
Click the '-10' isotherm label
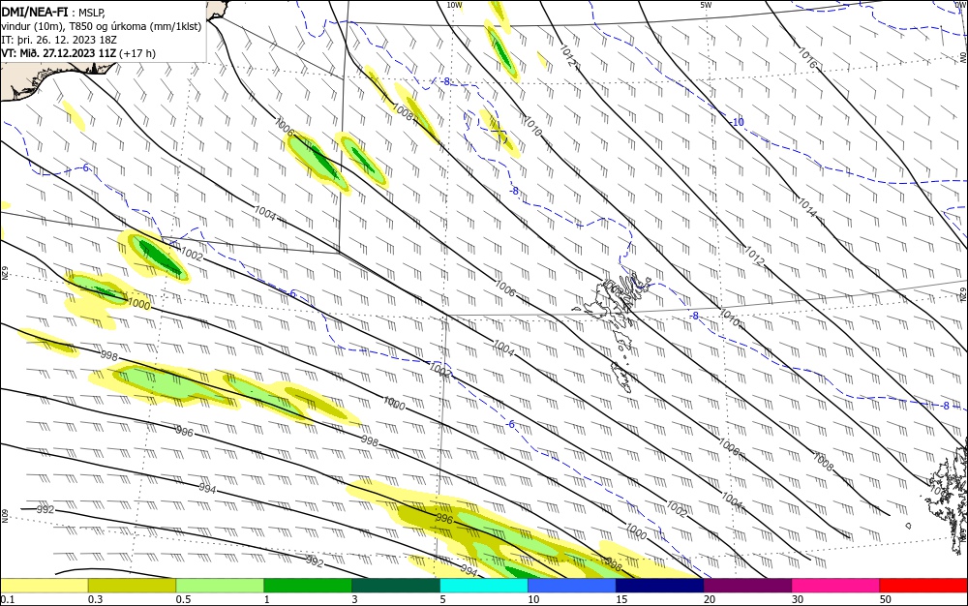[737, 122]
